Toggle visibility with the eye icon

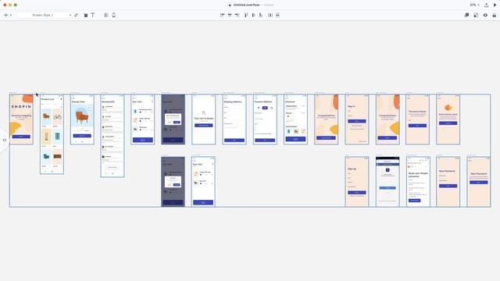[485, 15]
